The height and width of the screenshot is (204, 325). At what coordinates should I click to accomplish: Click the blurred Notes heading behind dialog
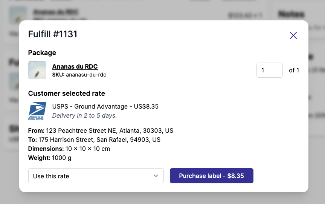click(x=291, y=14)
